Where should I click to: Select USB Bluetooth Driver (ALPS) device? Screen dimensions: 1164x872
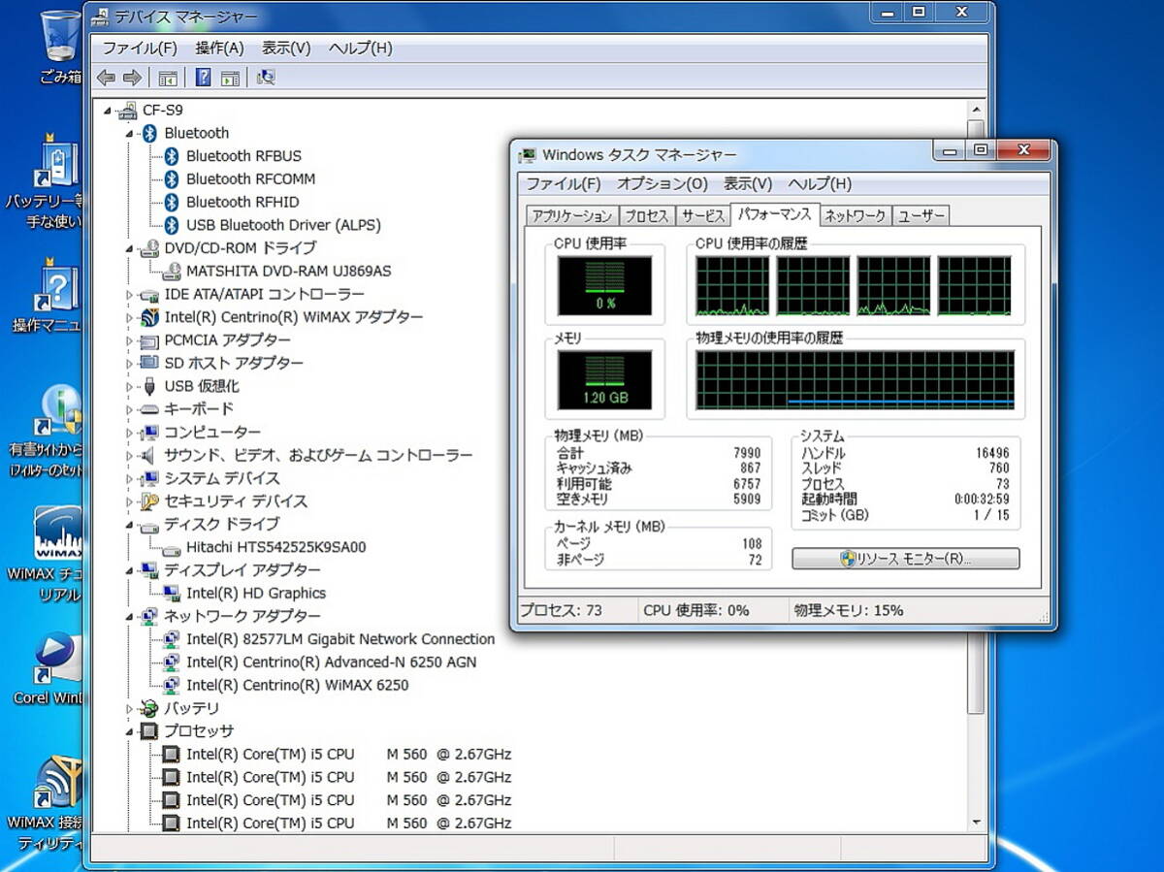(283, 225)
